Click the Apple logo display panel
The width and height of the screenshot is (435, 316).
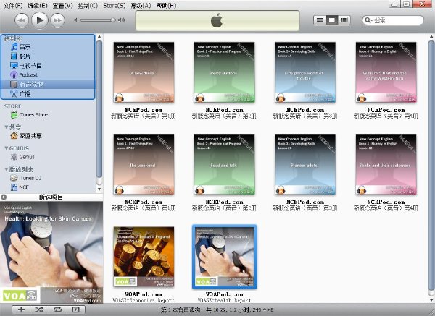click(x=217, y=20)
